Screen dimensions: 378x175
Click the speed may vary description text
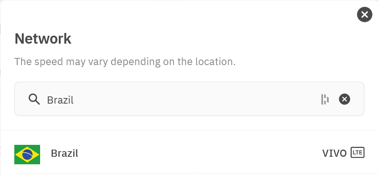(x=125, y=62)
